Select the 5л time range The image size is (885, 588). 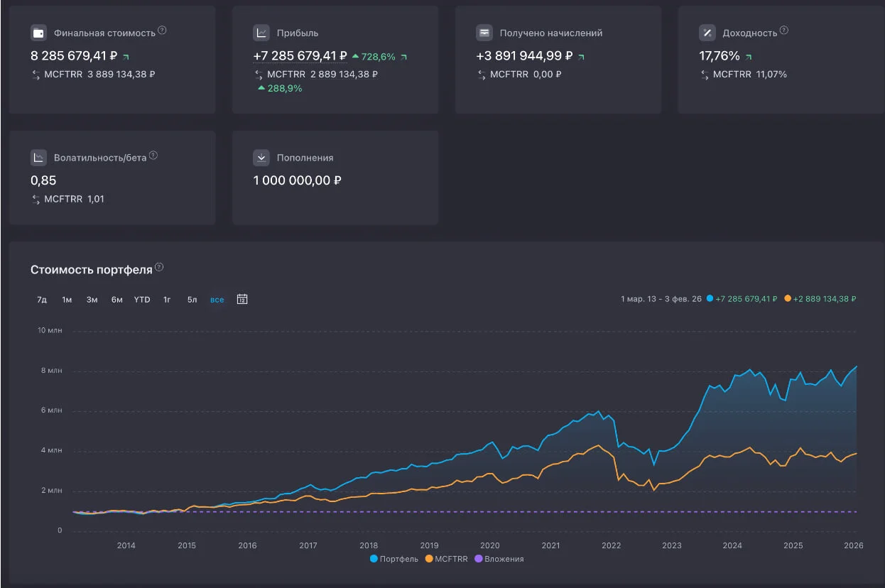(x=192, y=300)
